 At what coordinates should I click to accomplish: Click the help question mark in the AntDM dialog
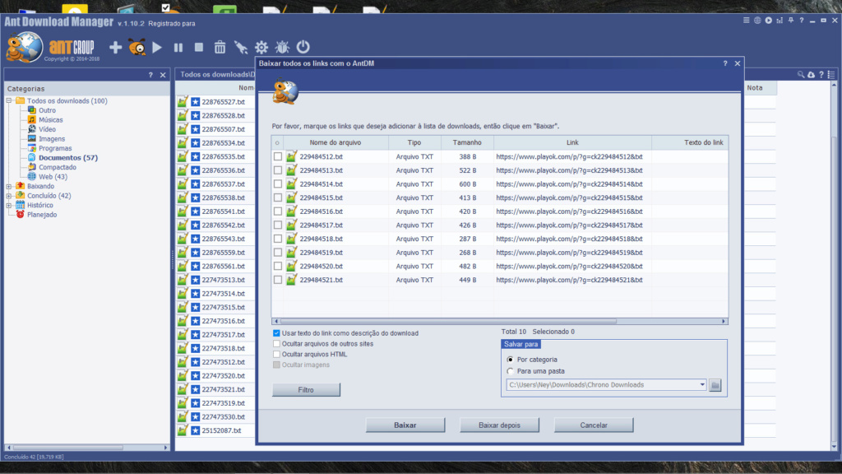pos(725,63)
